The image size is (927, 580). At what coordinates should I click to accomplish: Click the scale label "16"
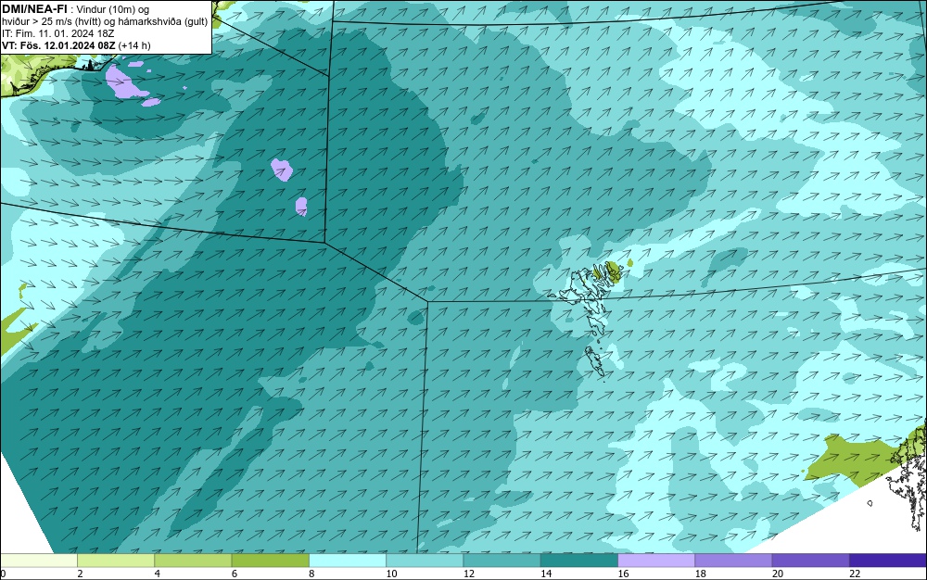[623, 574]
